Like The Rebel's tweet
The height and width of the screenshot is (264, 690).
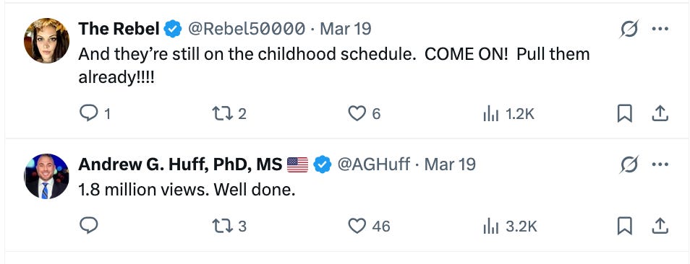[x=365, y=114]
